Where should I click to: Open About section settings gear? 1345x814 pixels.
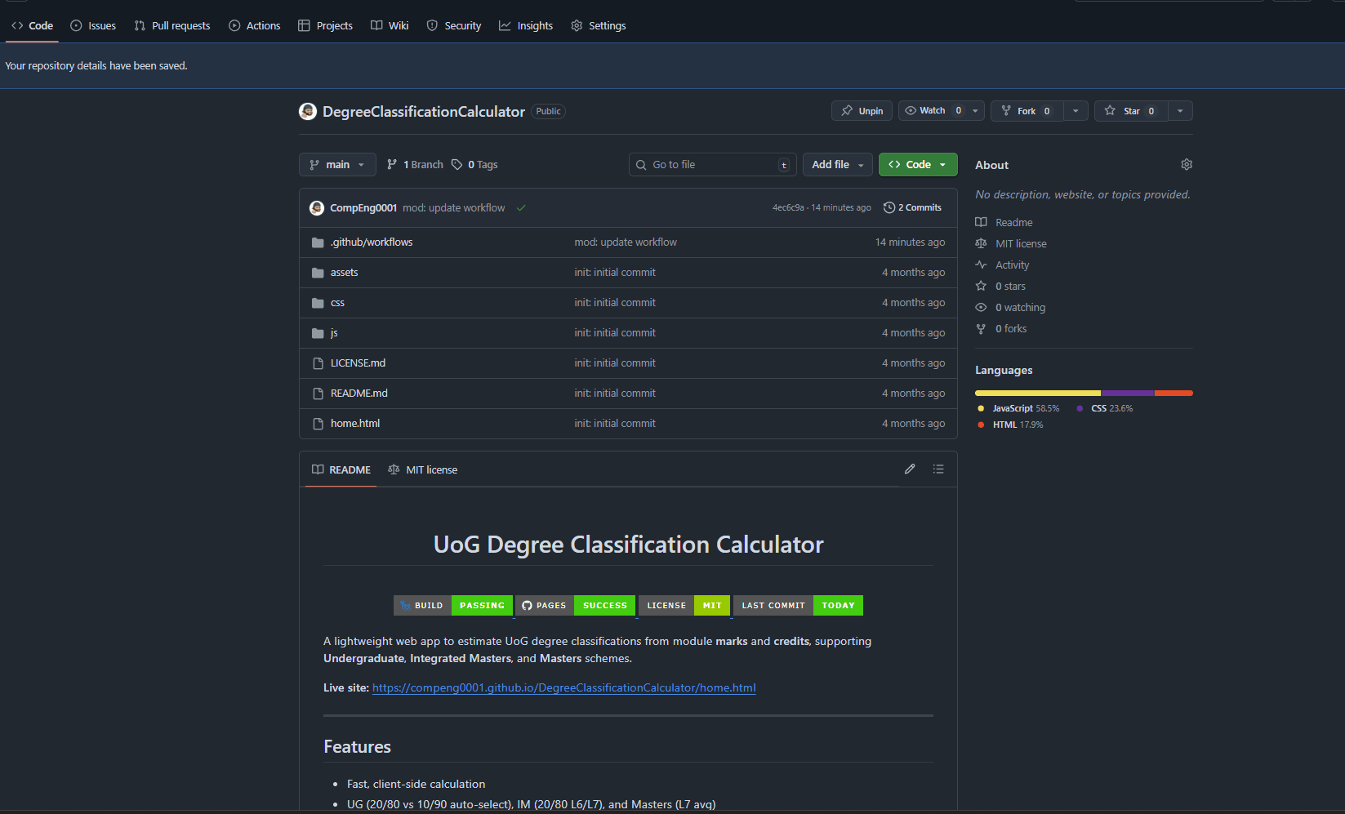(x=1186, y=165)
